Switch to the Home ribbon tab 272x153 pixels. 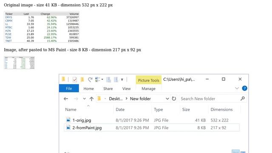[89, 89]
